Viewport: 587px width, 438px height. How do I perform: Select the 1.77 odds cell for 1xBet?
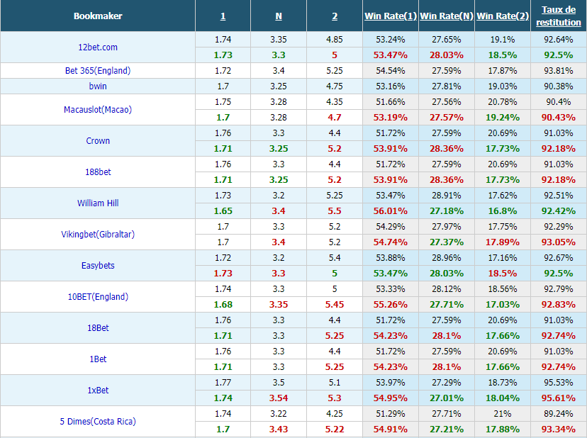pyautogui.click(x=223, y=382)
